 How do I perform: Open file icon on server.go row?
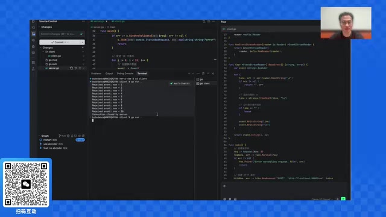click(71, 68)
